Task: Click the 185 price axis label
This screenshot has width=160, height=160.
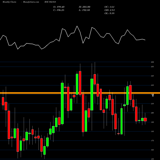Action: [152, 132]
